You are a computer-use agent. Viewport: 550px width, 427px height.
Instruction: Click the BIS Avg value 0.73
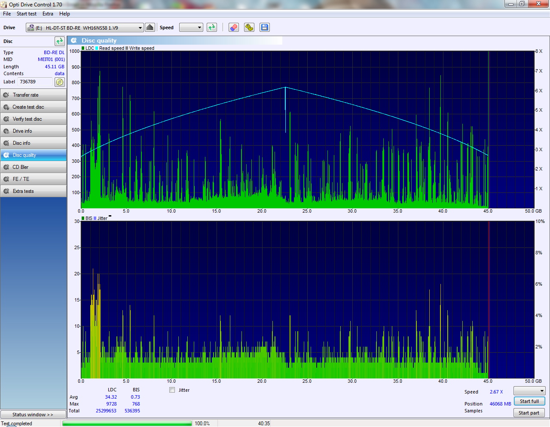coord(135,397)
